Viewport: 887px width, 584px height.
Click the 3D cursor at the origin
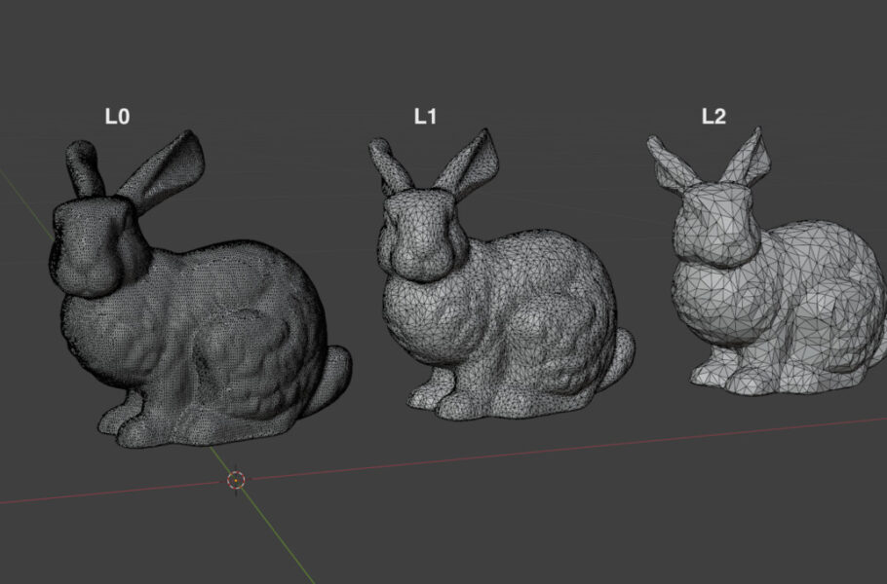(x=236, y=480)
